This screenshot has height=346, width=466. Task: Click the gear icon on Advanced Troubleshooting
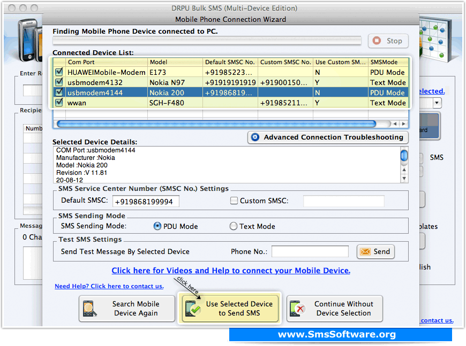pos(255,137)
